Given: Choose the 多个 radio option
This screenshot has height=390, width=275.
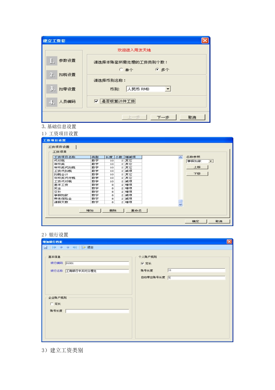Looking at the screenshot, I should (x=157, y=70).
